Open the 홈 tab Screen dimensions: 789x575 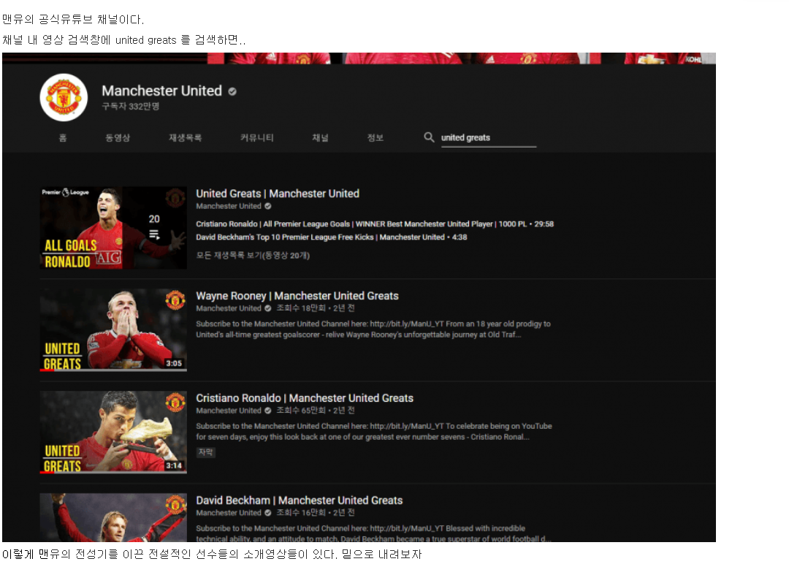[x=63, y=138]
